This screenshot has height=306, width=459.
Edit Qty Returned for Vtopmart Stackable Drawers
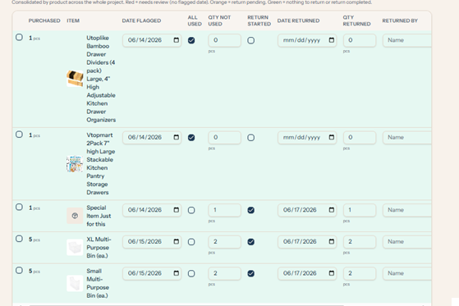click(360, 137)
